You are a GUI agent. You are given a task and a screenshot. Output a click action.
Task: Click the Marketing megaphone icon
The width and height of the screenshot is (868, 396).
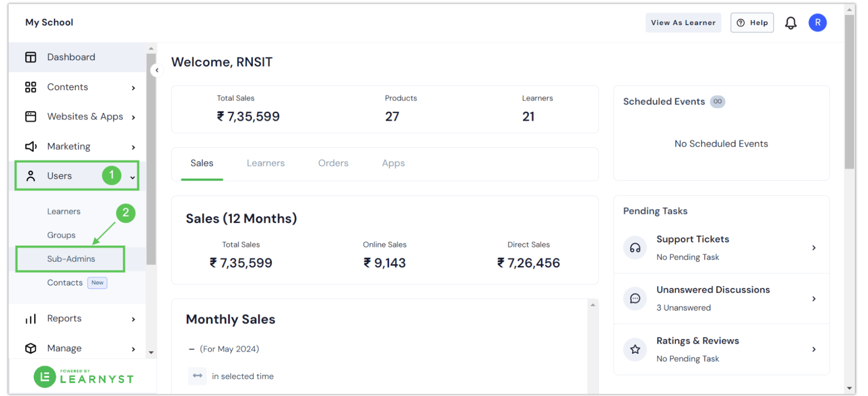point(31,147)
